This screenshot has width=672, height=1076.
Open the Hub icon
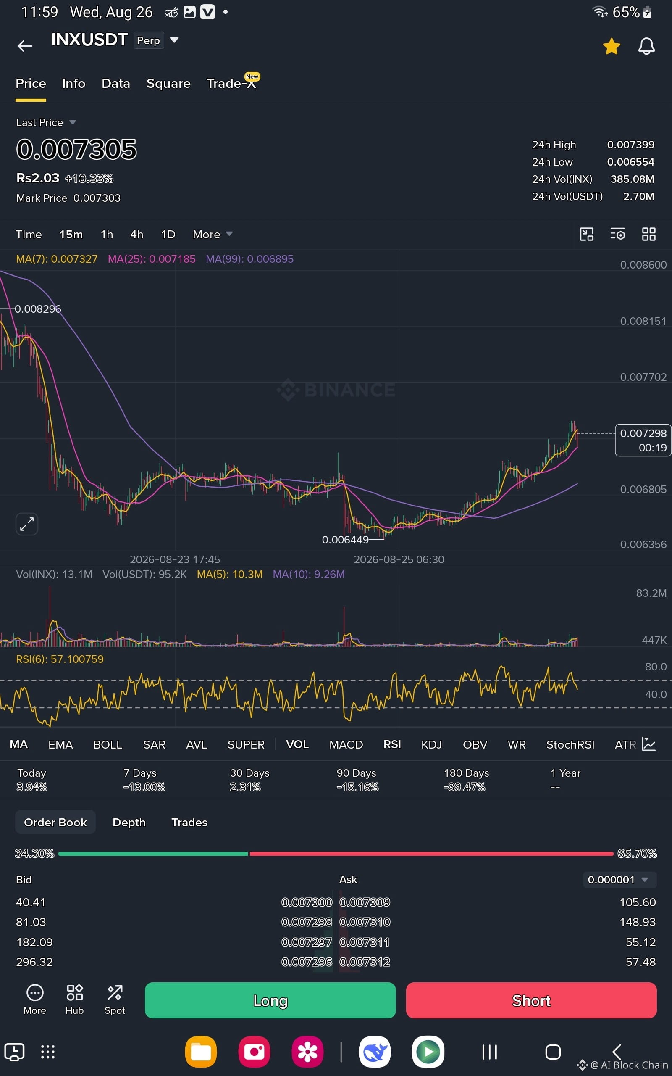(x=75, y=1000)
